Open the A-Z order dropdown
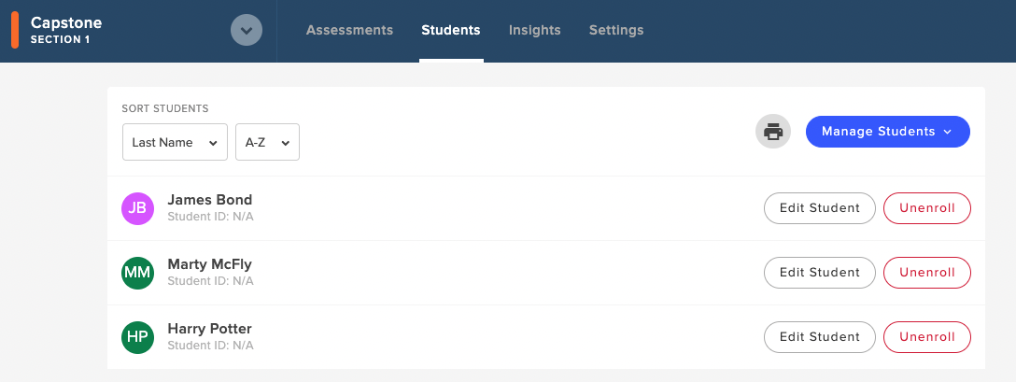Image resolution: width=1016 pixels, height=382 pixels. [267, 142]
